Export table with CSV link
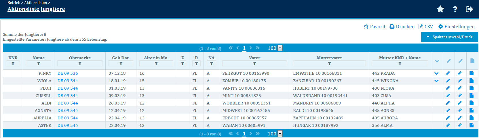This screenshot has height=138, width=479. (x=426, y=27)
